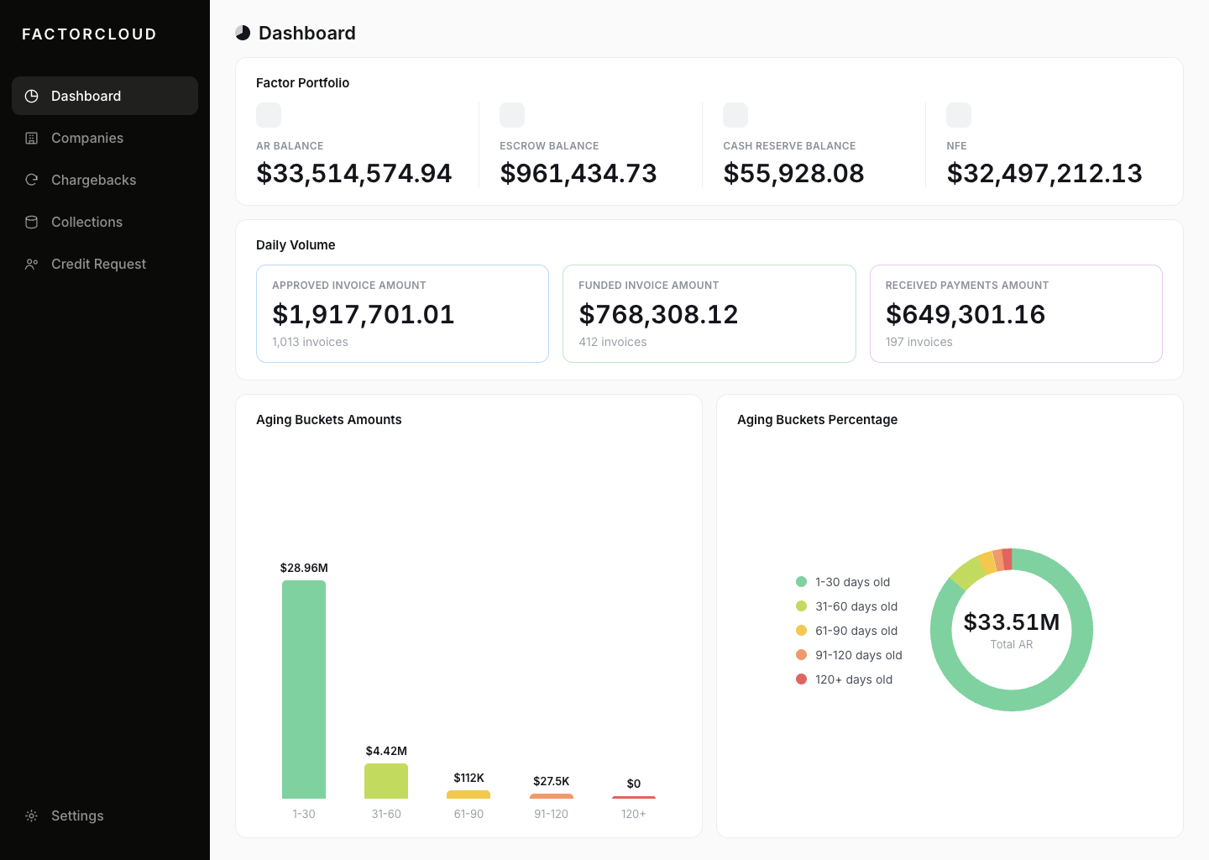
Task: Click the Chargebacks refresh icon
Action: 32,180
